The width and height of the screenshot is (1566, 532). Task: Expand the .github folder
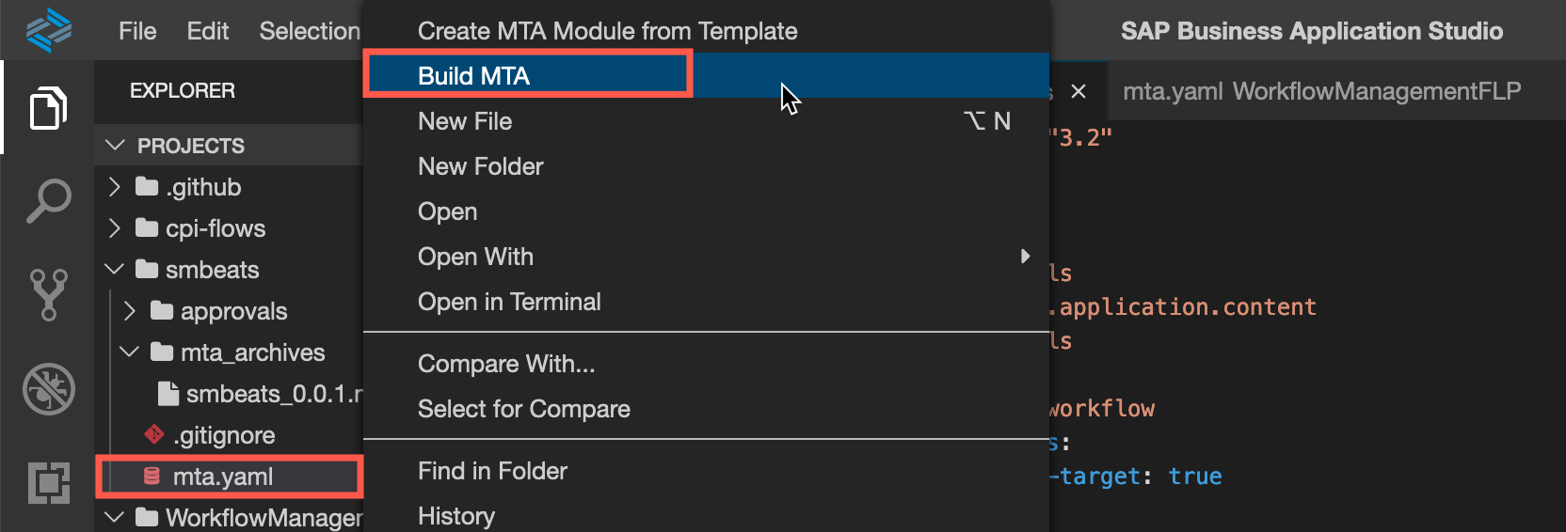115,187
